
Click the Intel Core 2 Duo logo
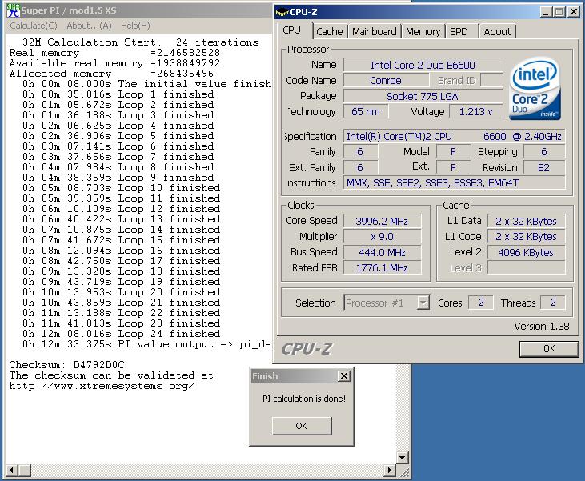click(535, 89)
